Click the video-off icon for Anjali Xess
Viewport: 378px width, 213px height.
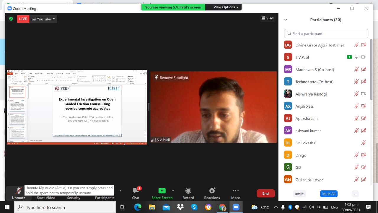click(x=364, y=106)
